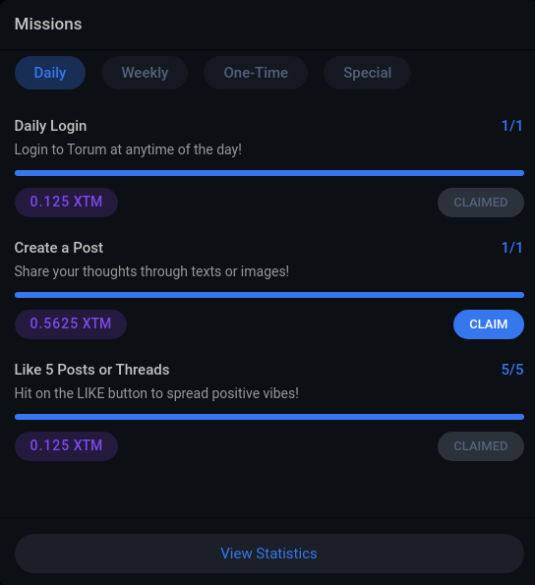This screenshot has width=535, height=585.
Task: Click the Like 5 Posts progress bar
Action: (269, 417)
